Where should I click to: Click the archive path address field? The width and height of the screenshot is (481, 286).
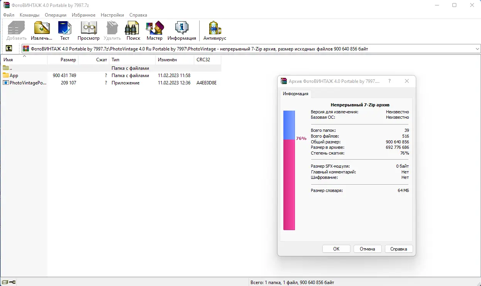point(251,49)
